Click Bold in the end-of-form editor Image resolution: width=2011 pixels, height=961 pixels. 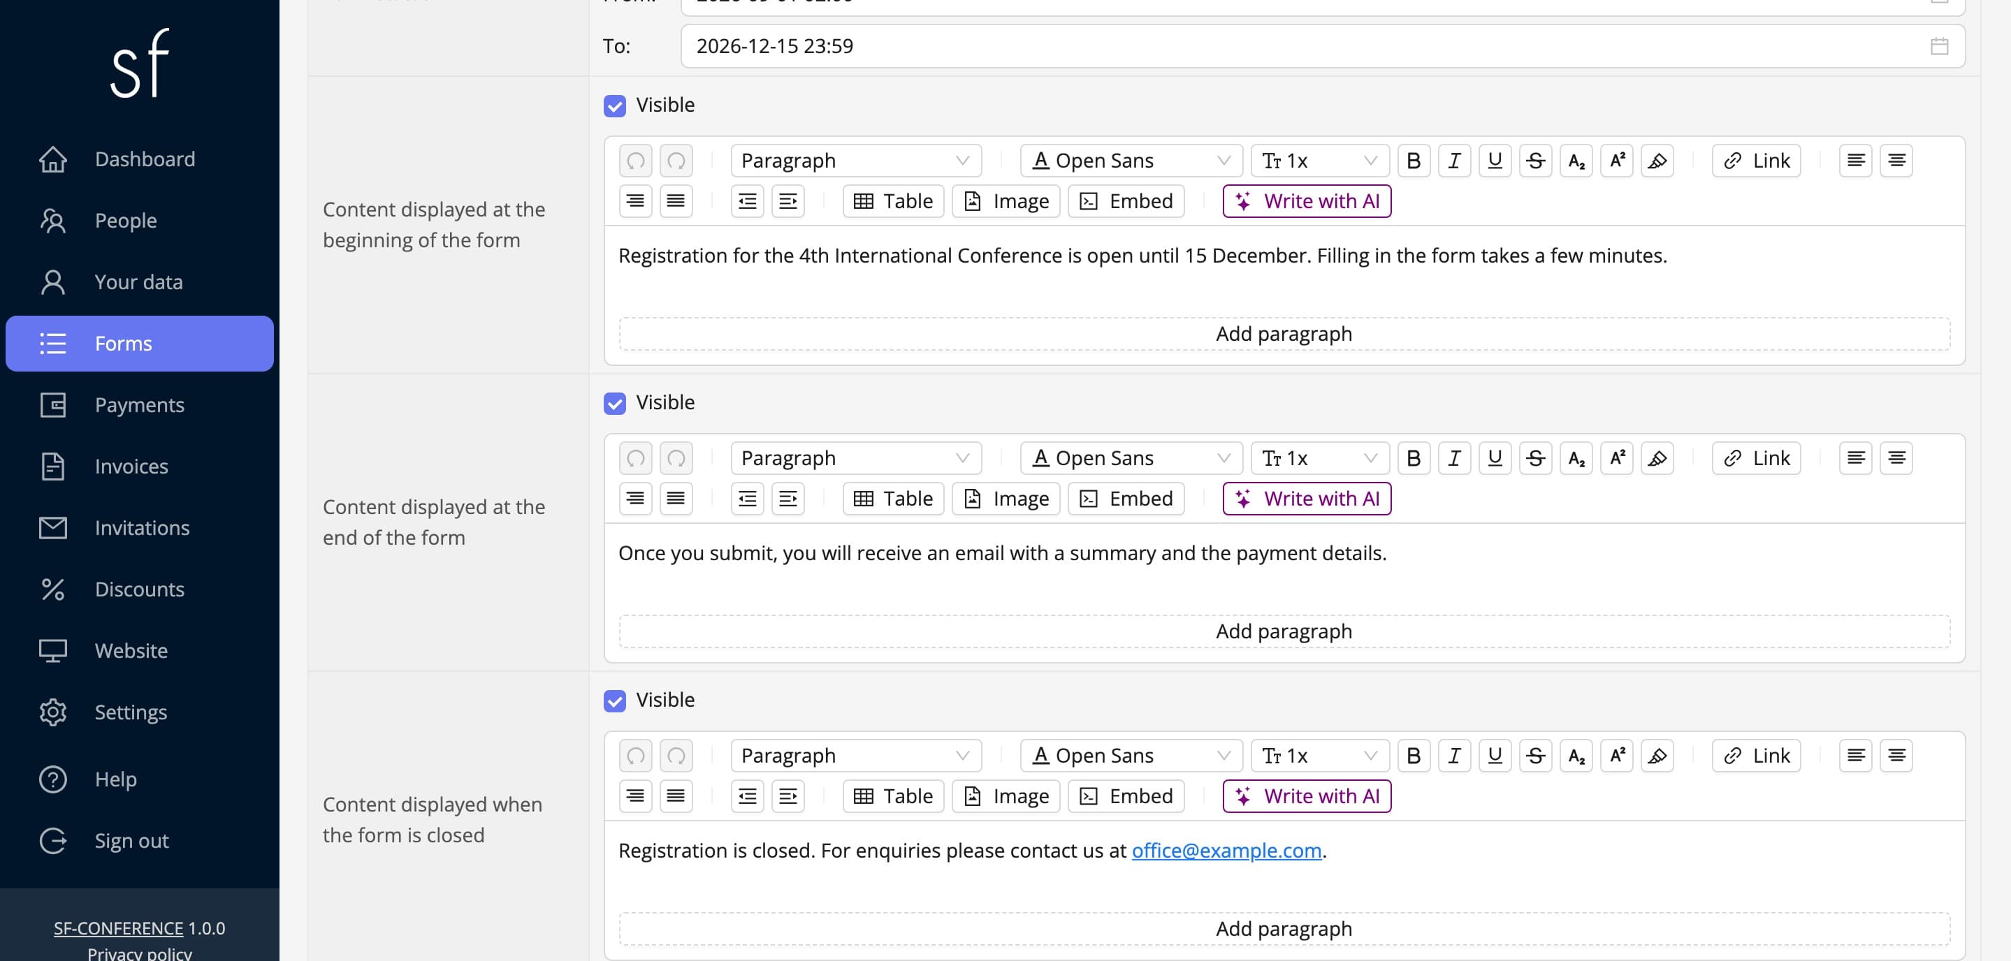click(x=1414, y=458)
